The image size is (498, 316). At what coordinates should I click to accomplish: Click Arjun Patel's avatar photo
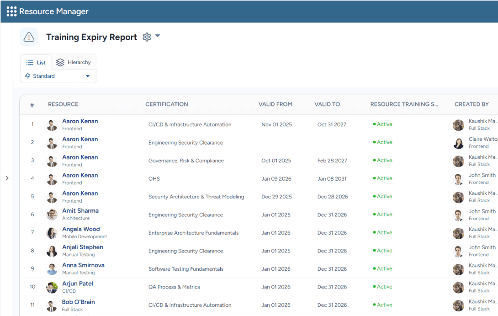point(52,288)
